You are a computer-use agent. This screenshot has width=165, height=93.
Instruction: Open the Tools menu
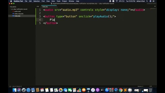click(59, 1)
